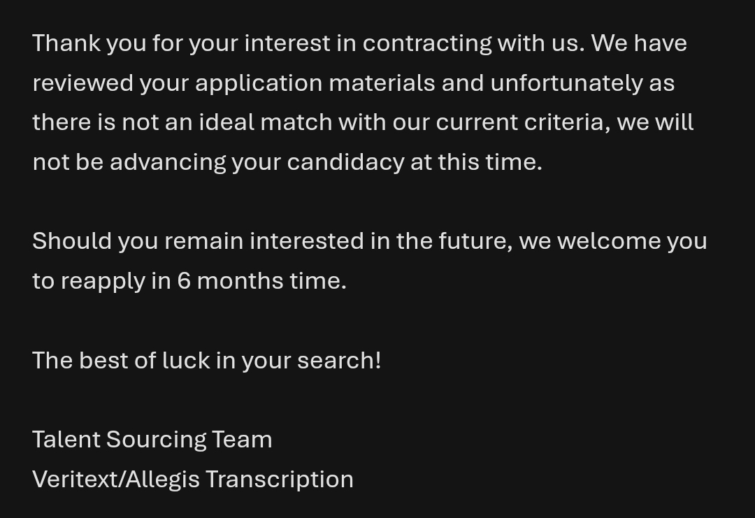755x518 pixels.
Task: Click the word "Allegis" in the signature
Action: point(162,480)
